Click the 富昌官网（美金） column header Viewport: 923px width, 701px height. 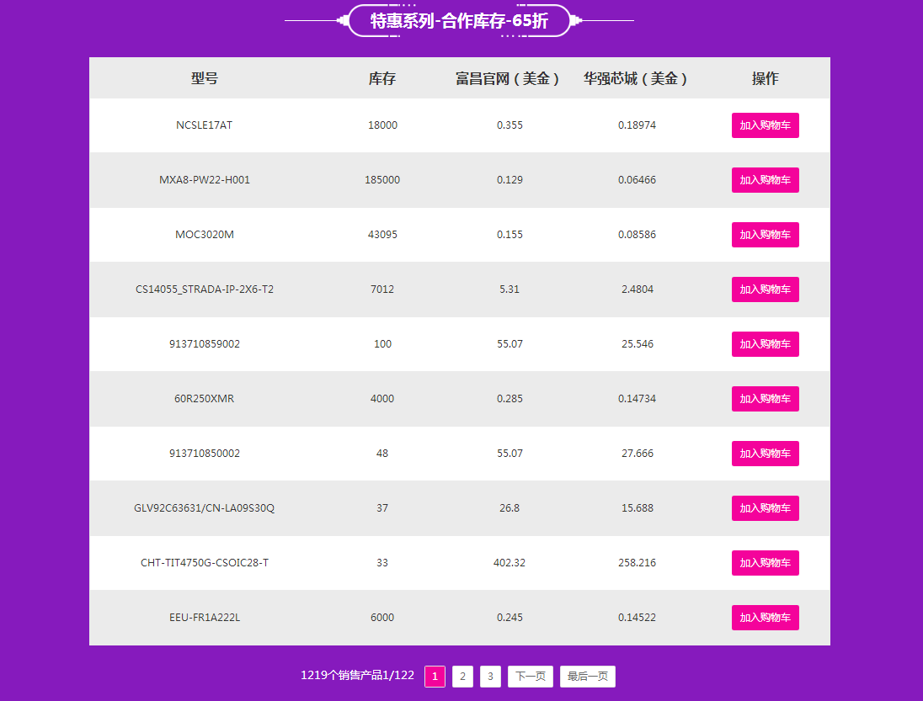point(509,78)
